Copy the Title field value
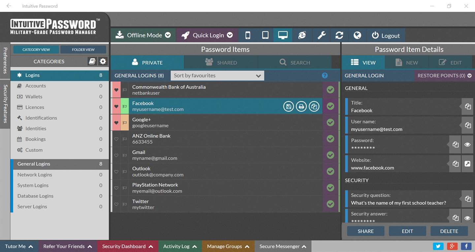This screenshot has height=252, width=475. 467,106
